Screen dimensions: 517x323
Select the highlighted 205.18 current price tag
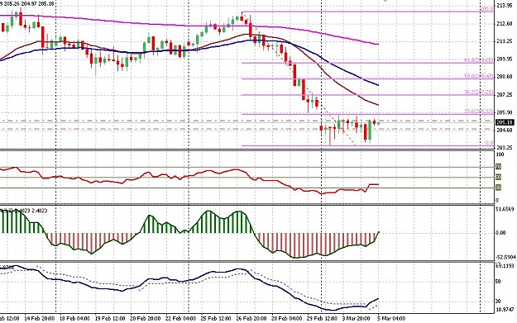[x=505, y=122]
